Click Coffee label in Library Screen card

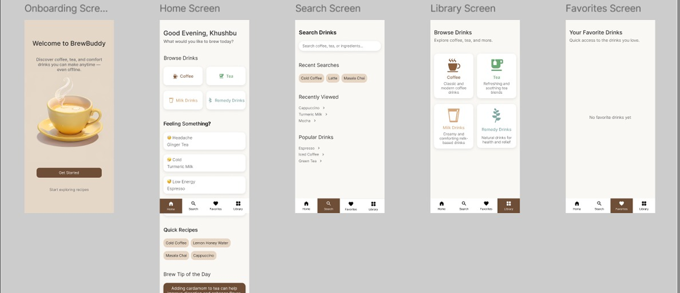[x=453, y=77]
